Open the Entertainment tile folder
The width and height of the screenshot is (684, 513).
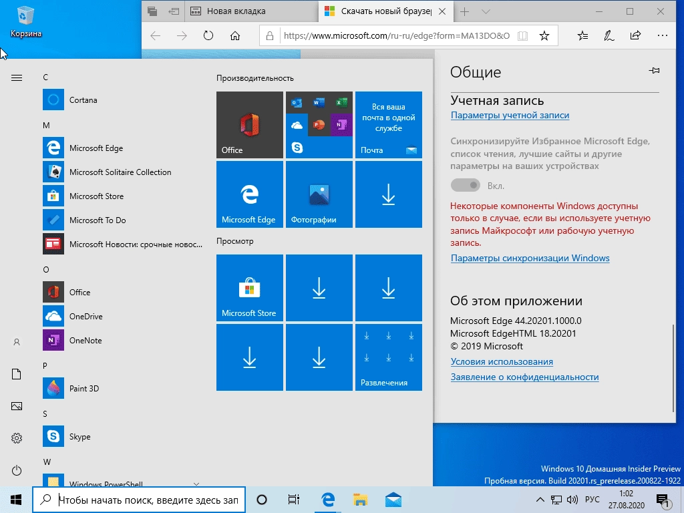pos(389,357)
